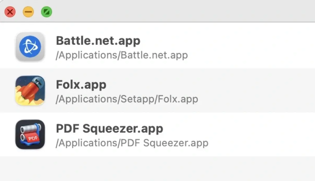Select the /Applications/PDF Squeezer.app path
The image size is (315, 181).
click(x=132, y=143)
